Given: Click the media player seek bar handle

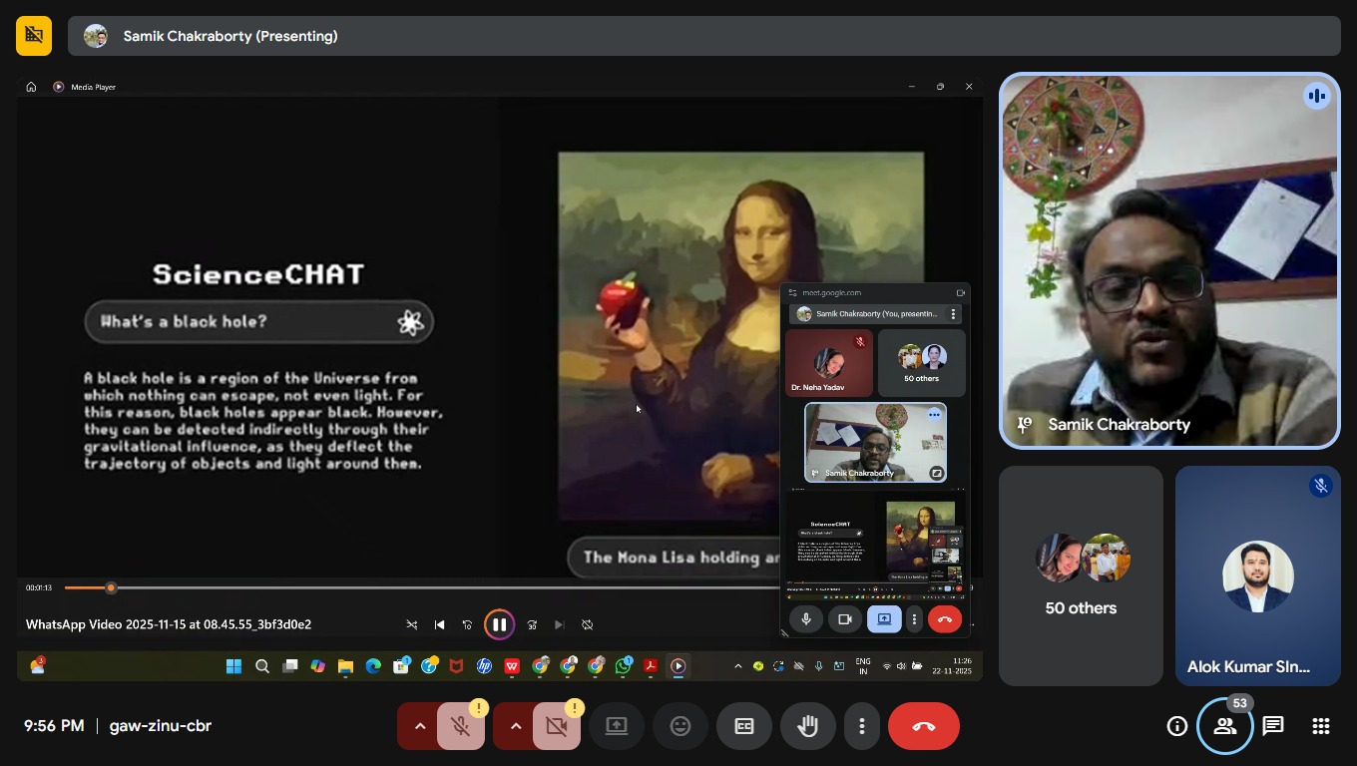Looking at the screenshot, I should [111, 587].
